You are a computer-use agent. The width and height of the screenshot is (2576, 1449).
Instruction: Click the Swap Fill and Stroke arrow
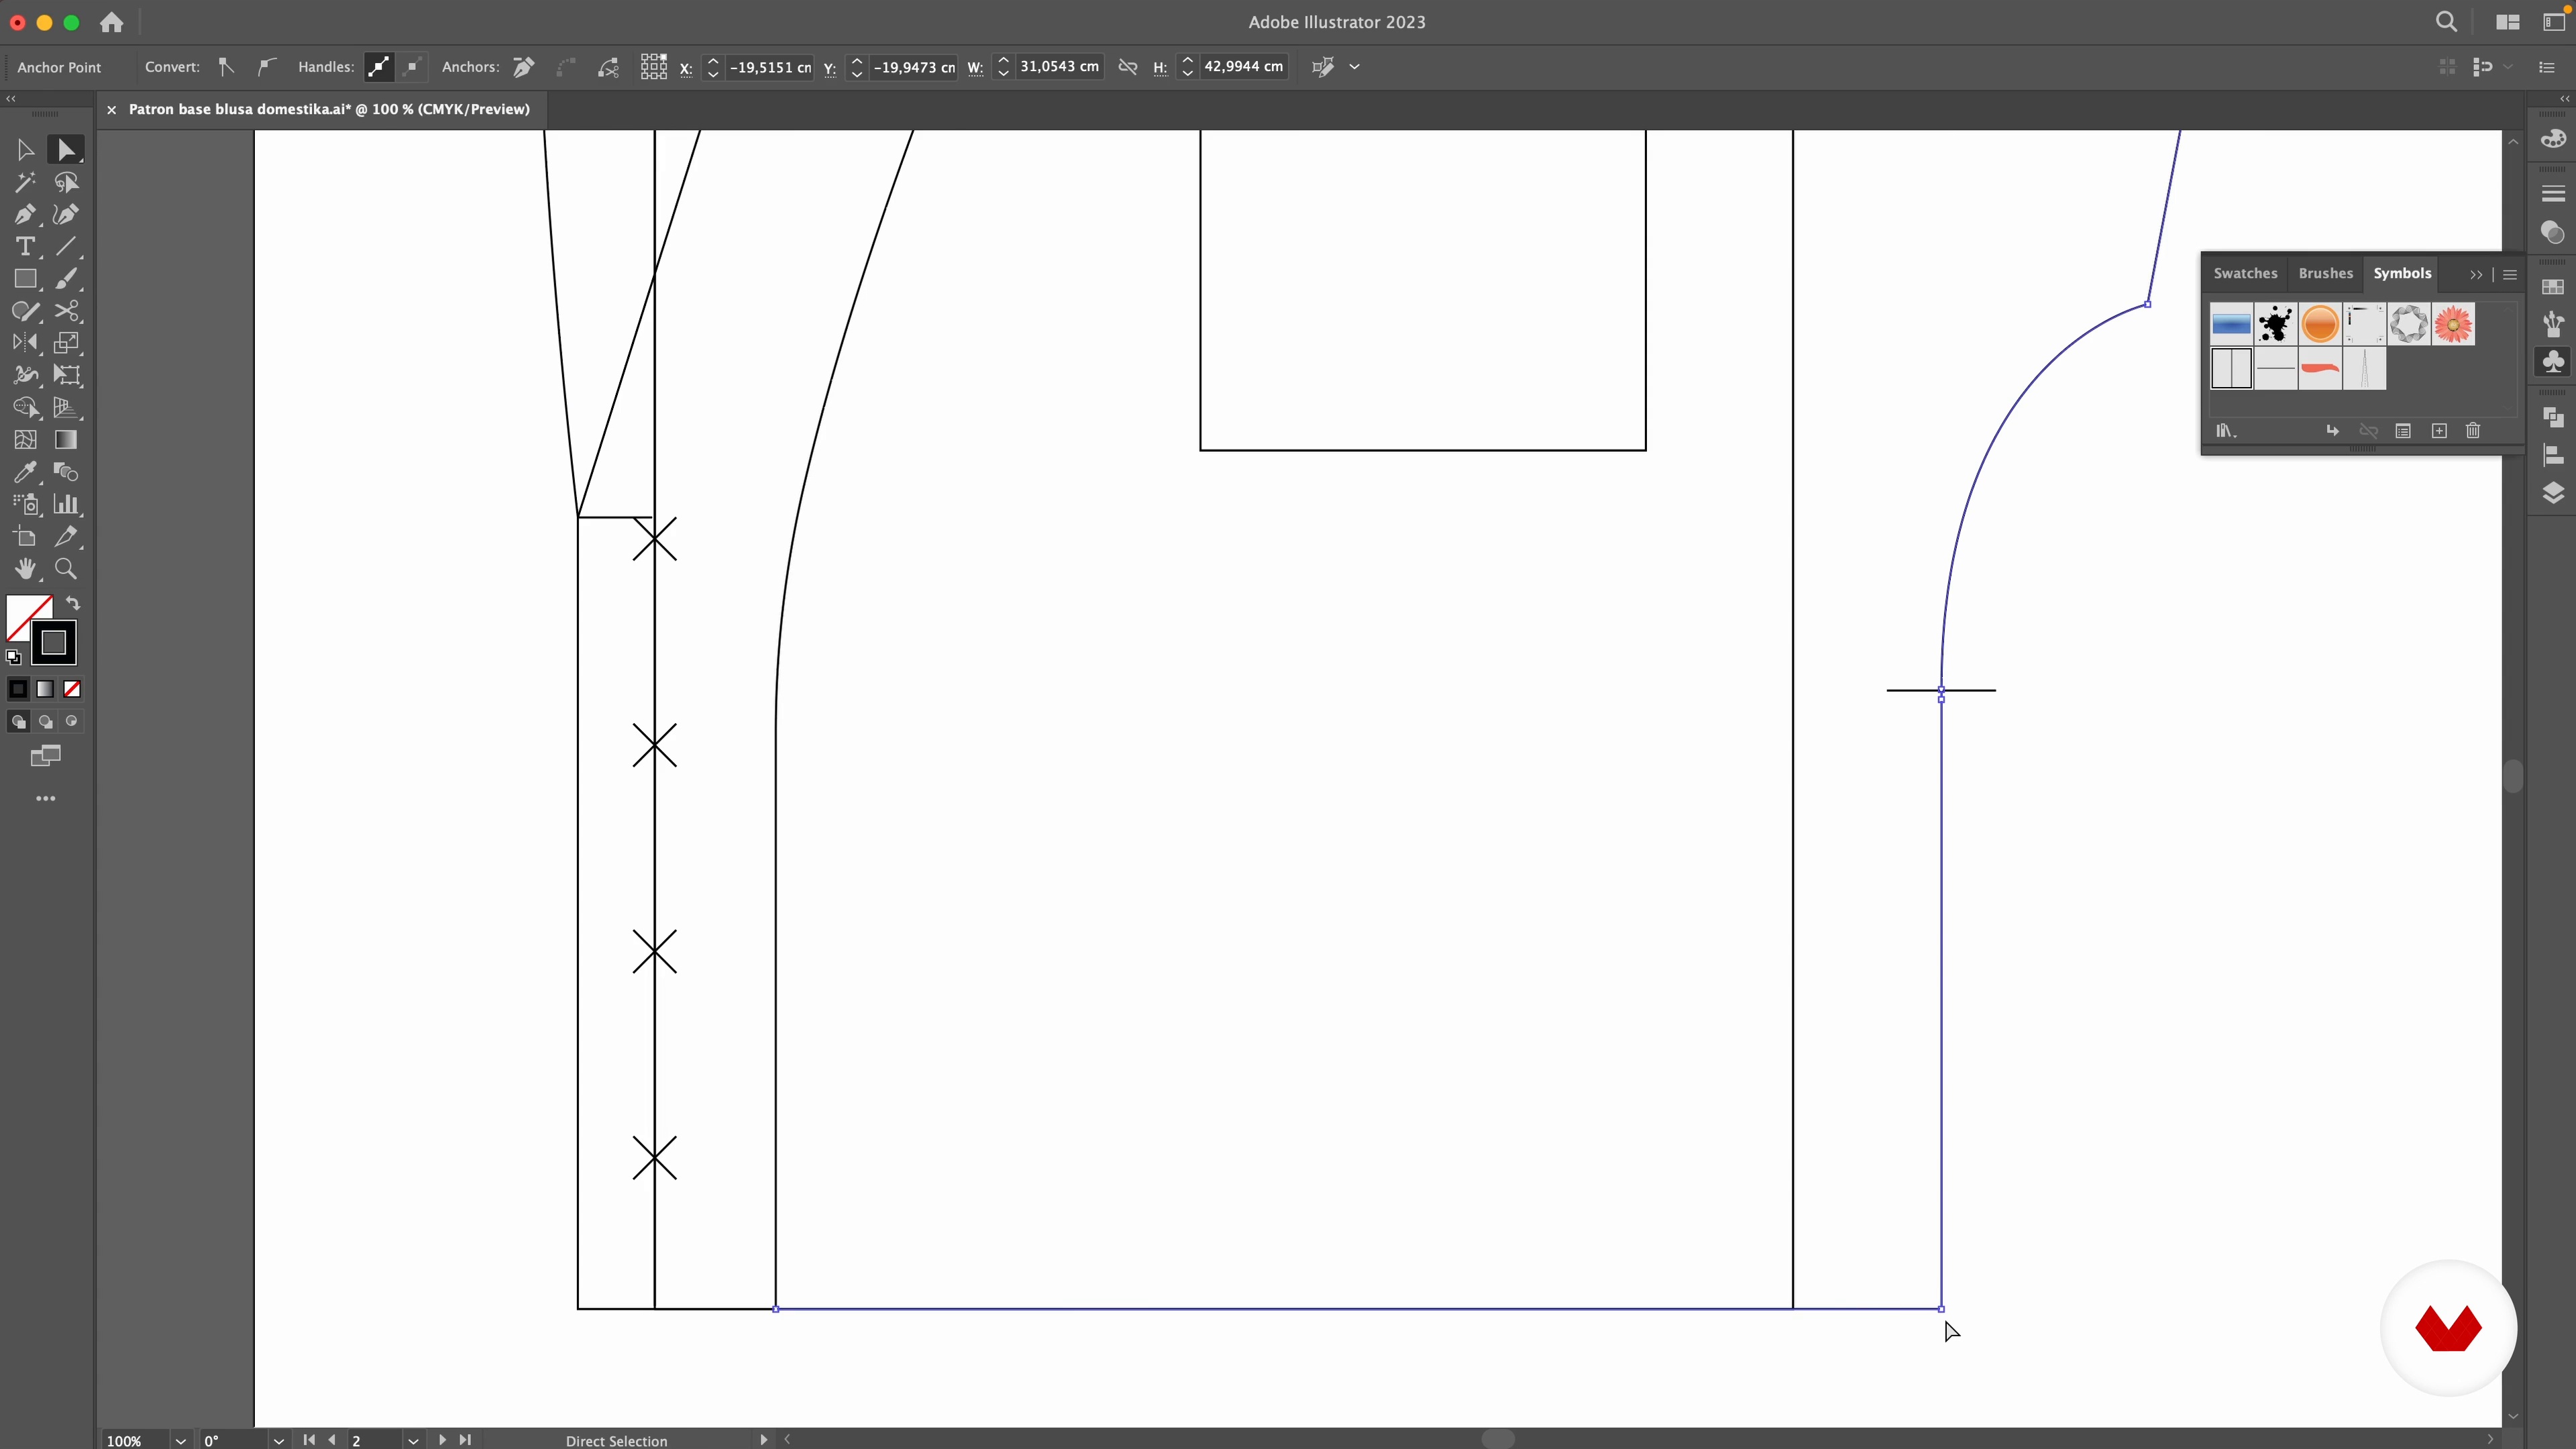(73, 603)
